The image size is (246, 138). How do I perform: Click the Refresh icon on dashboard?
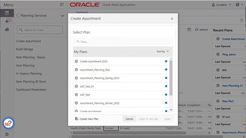(196, 30)
